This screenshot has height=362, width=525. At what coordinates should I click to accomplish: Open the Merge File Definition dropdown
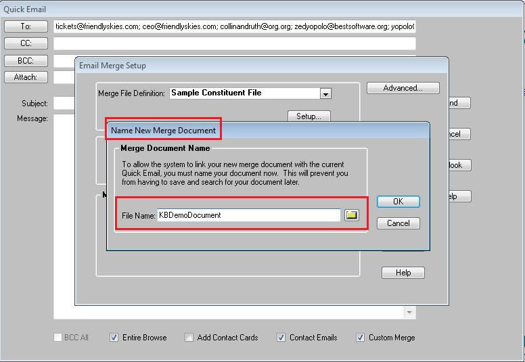click(x=325, y=94)
